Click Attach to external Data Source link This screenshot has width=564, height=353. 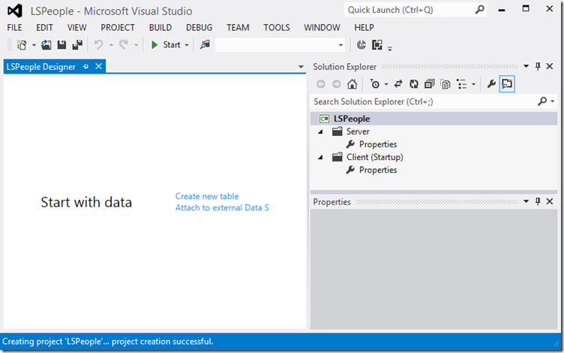pos(222,208)
